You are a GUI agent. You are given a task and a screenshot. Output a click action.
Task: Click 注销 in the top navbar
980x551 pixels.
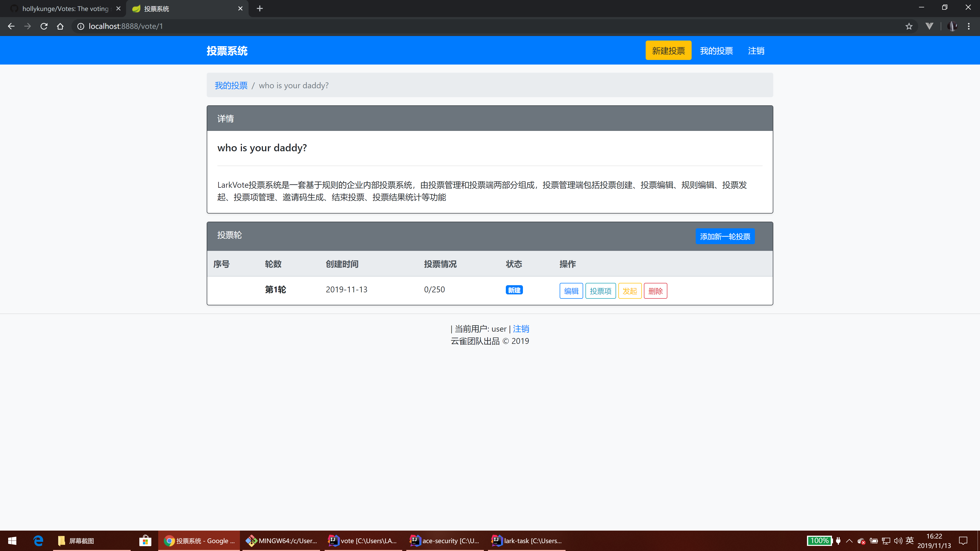tap(756, 51)
